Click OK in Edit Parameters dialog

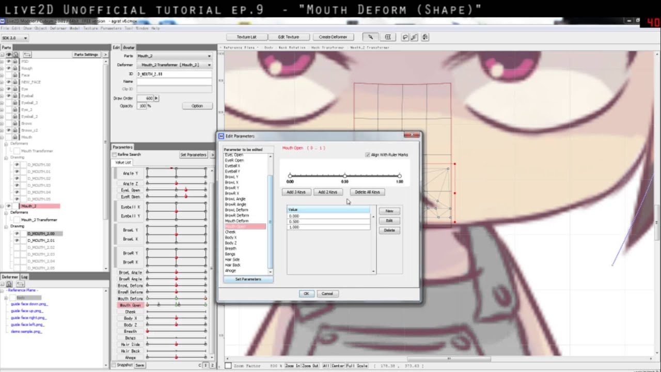click(306, 293)
